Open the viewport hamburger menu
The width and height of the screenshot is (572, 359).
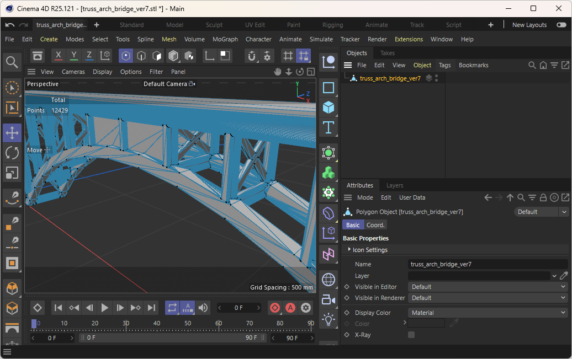click(x=31, y=72)
